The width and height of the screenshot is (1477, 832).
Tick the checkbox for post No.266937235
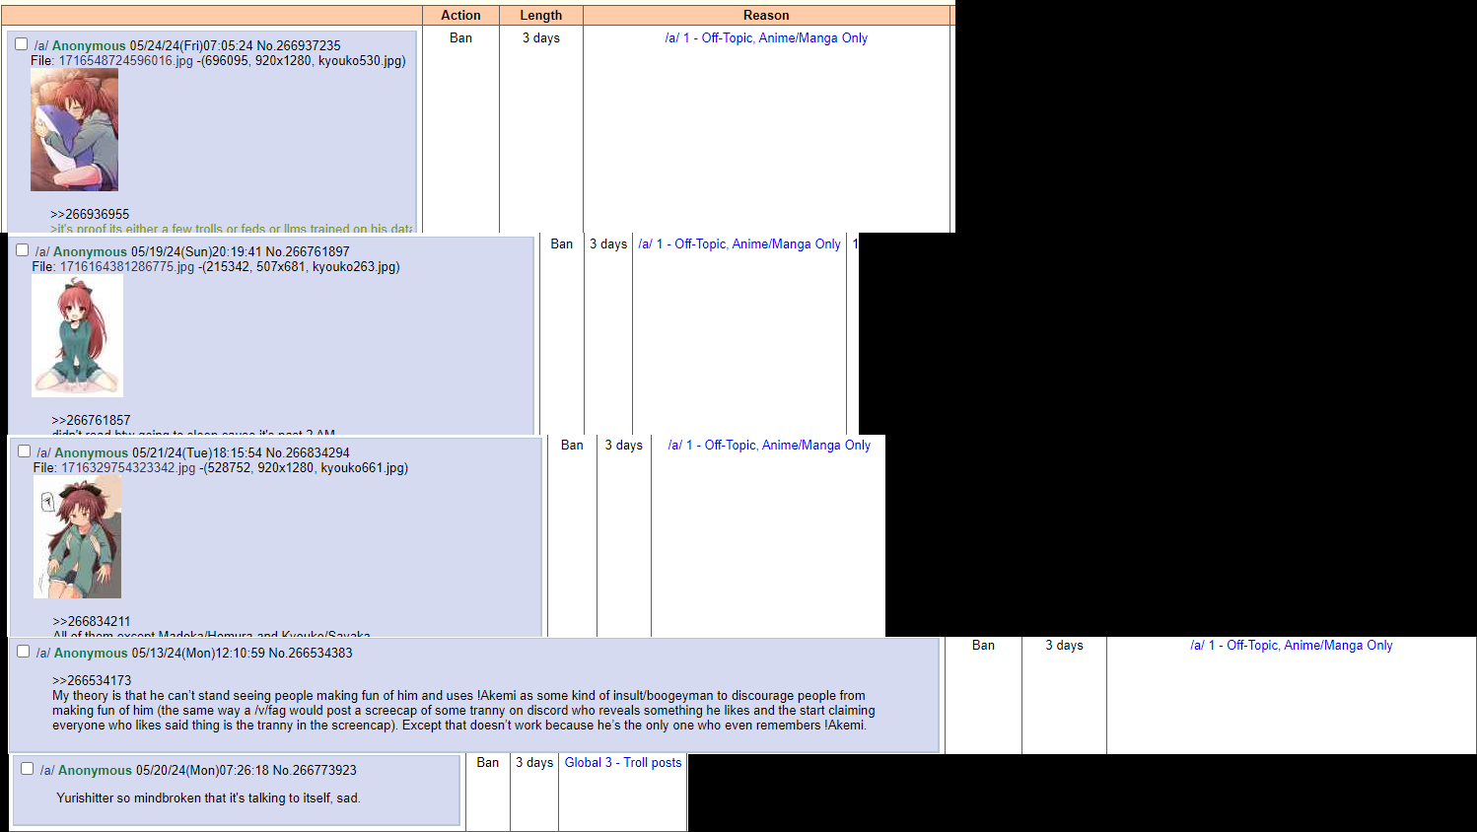coord(21,44)
